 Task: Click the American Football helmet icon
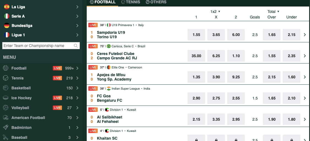[x=6, y=118]
